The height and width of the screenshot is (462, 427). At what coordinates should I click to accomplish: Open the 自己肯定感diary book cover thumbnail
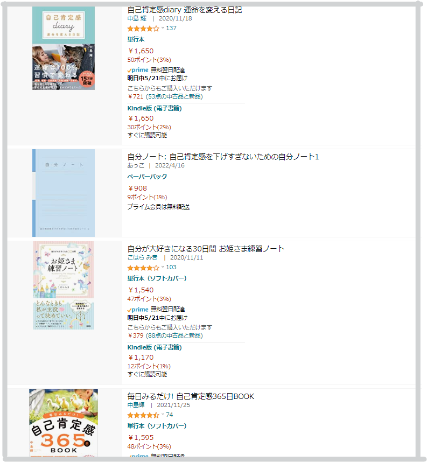click(x=64, y=48)
